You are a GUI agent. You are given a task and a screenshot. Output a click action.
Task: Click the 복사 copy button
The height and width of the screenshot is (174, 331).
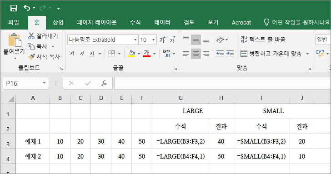38,46
